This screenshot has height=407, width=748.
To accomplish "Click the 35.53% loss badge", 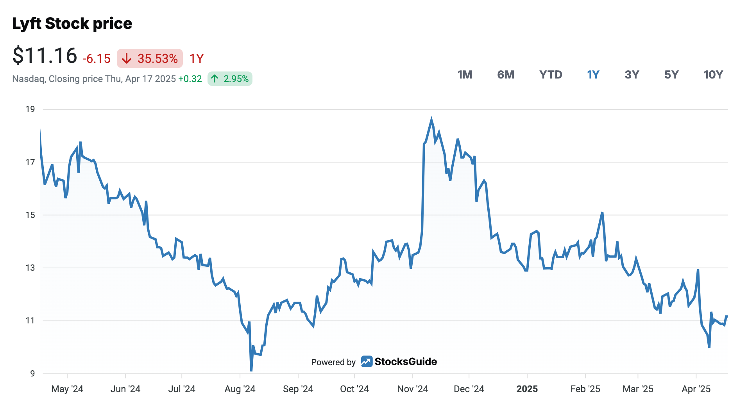I will (150, 59).
